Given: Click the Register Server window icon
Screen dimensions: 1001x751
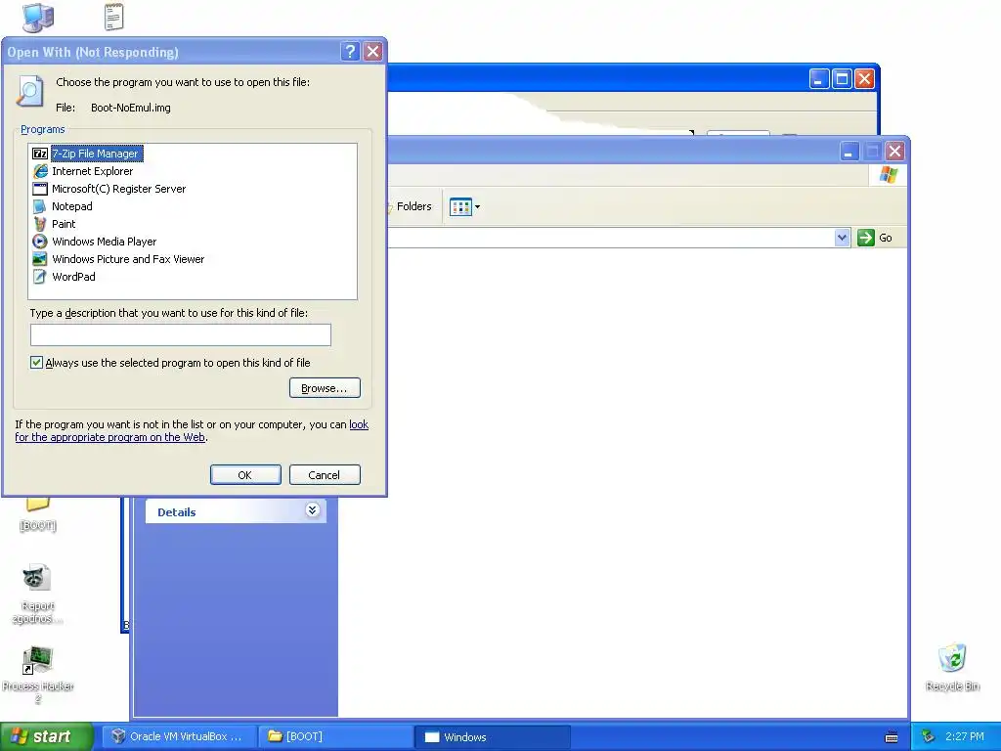Looking at the screenshot, I should point(39,189).
